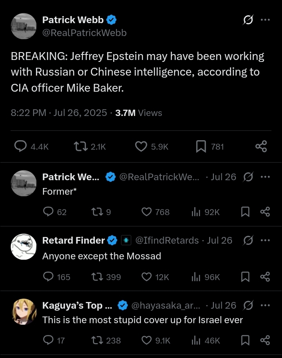Reply to the "Former*" comment
This screenshot has width=282, height=358.
pyautogui.click(x=48, y=212)
